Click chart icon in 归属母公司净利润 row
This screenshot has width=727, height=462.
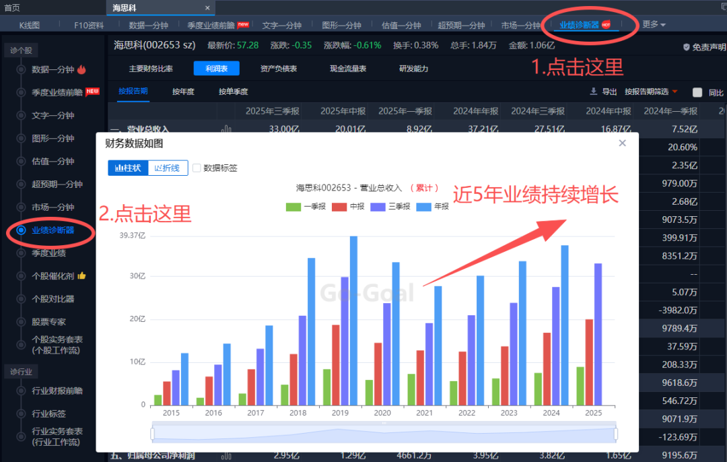(226, 455)
